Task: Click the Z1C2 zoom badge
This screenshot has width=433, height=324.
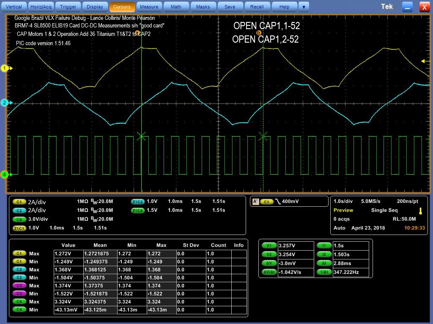Action: 137,202
